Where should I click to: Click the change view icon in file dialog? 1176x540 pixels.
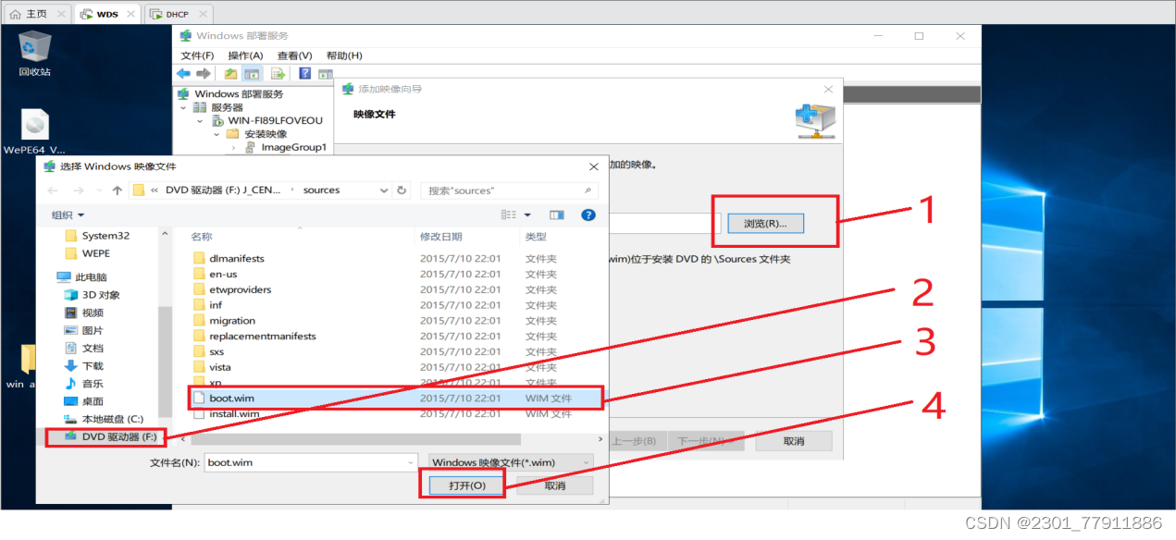[508, 215]
